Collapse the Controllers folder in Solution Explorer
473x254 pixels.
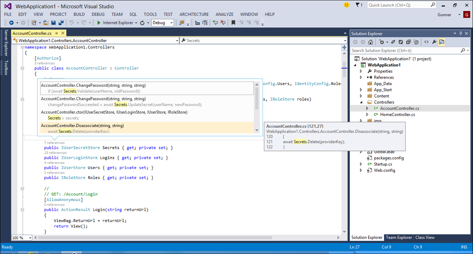[361, 102]
